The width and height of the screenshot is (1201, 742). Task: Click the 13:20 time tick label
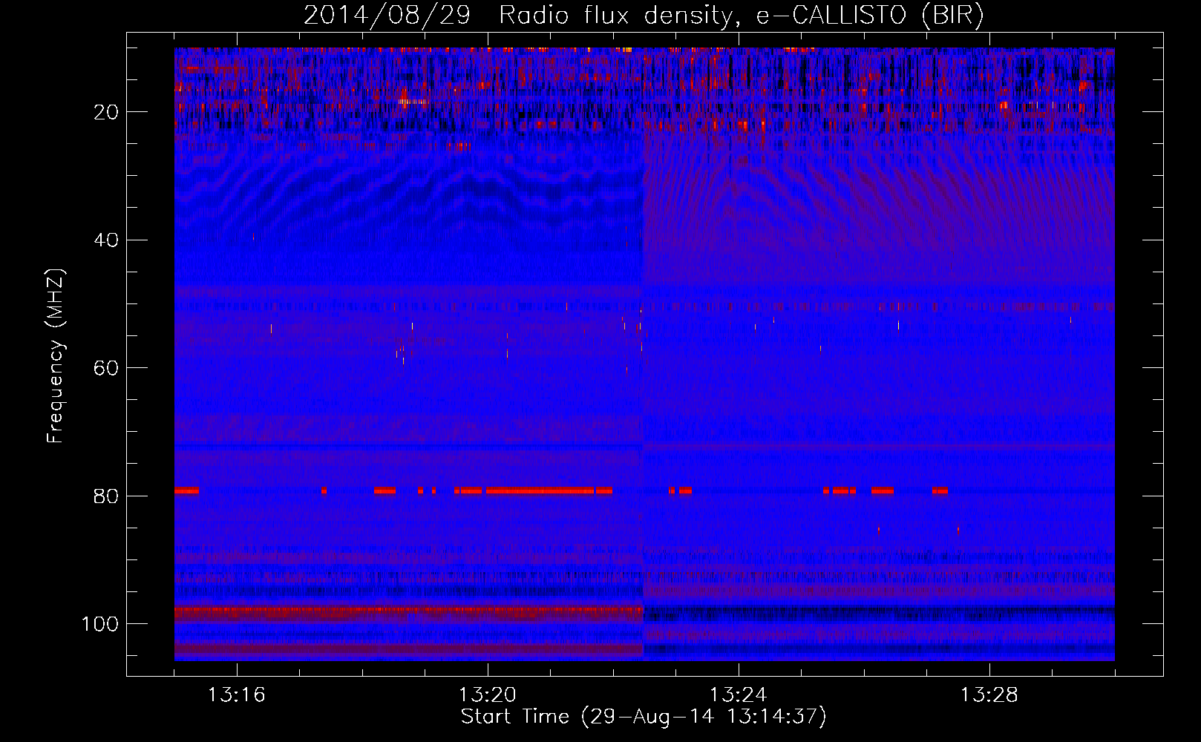pyautogui.click(x=488, y=695)
